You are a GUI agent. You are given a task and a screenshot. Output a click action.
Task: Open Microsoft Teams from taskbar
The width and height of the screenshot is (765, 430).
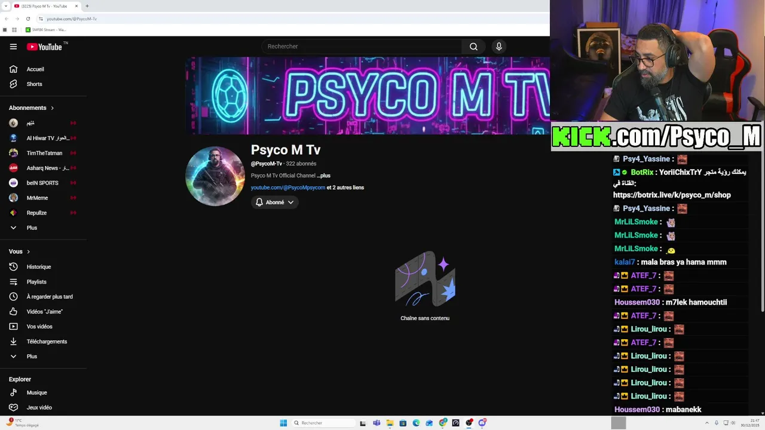(377, 423)
